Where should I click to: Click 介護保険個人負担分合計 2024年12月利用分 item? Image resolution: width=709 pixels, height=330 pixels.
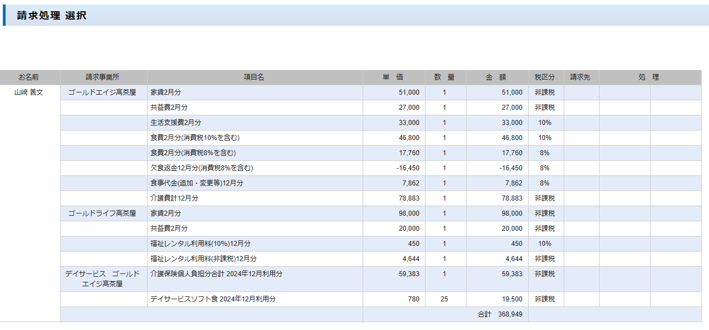216,274
